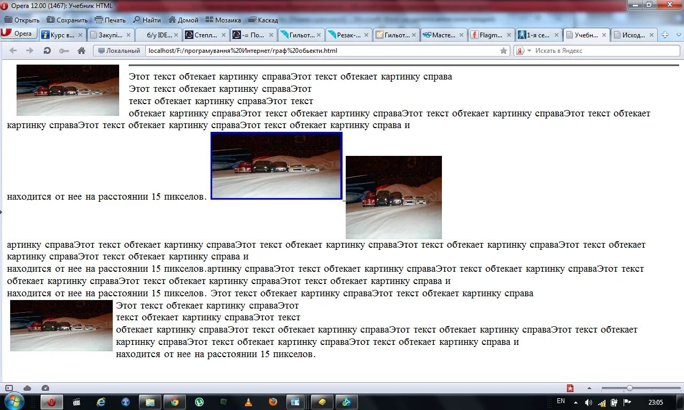Click the bottom-left car image

(61, 326)
